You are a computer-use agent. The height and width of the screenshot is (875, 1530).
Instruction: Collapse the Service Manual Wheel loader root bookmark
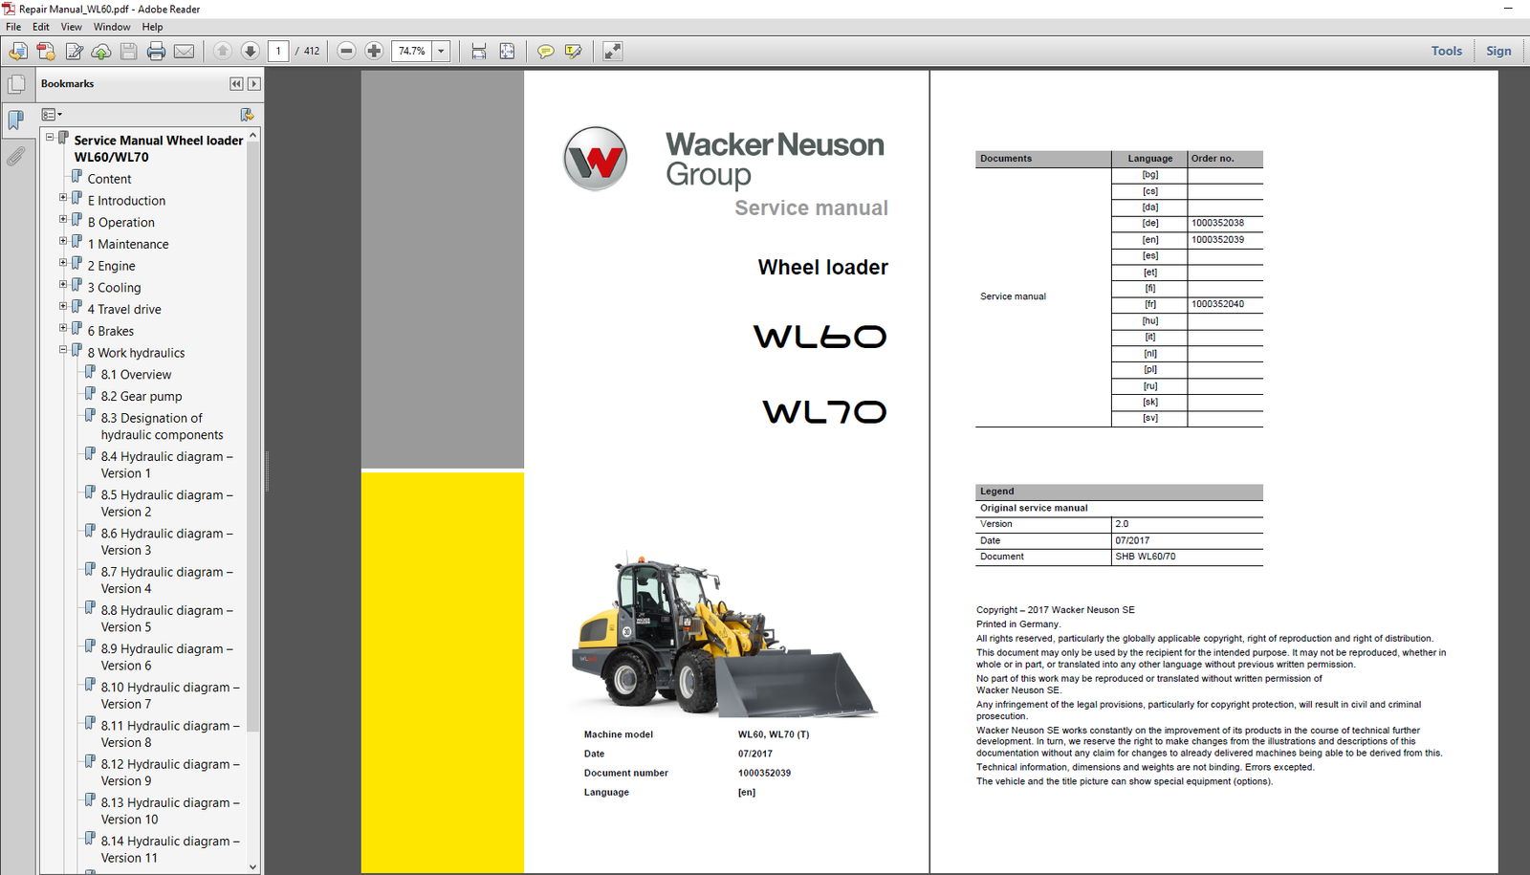pos(50,138)
